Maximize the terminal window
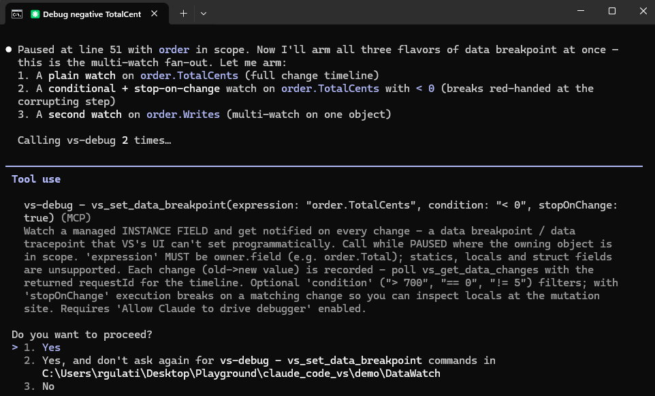 tap(612, 11)
